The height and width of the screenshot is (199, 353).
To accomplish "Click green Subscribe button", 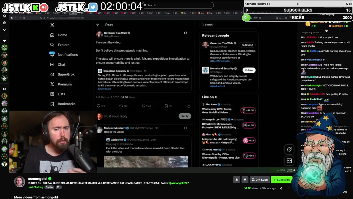I will pos(282,180).
